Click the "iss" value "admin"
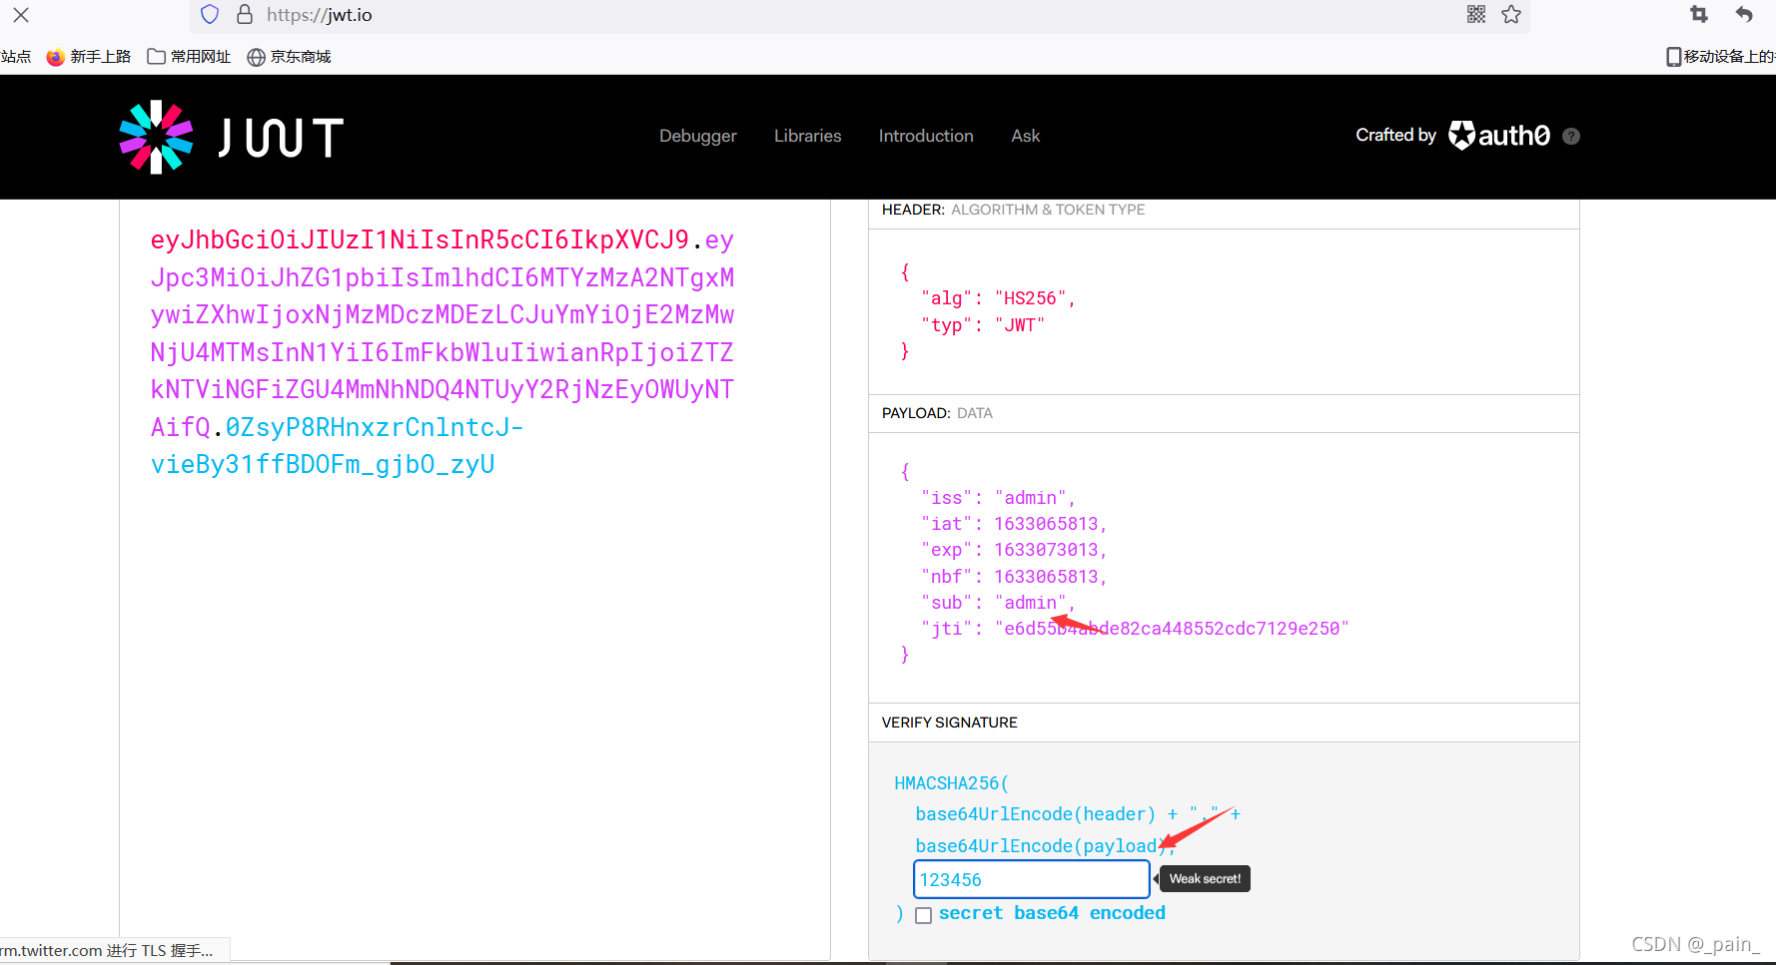Screen dimensions: 1776x965 click(1030, 498)
